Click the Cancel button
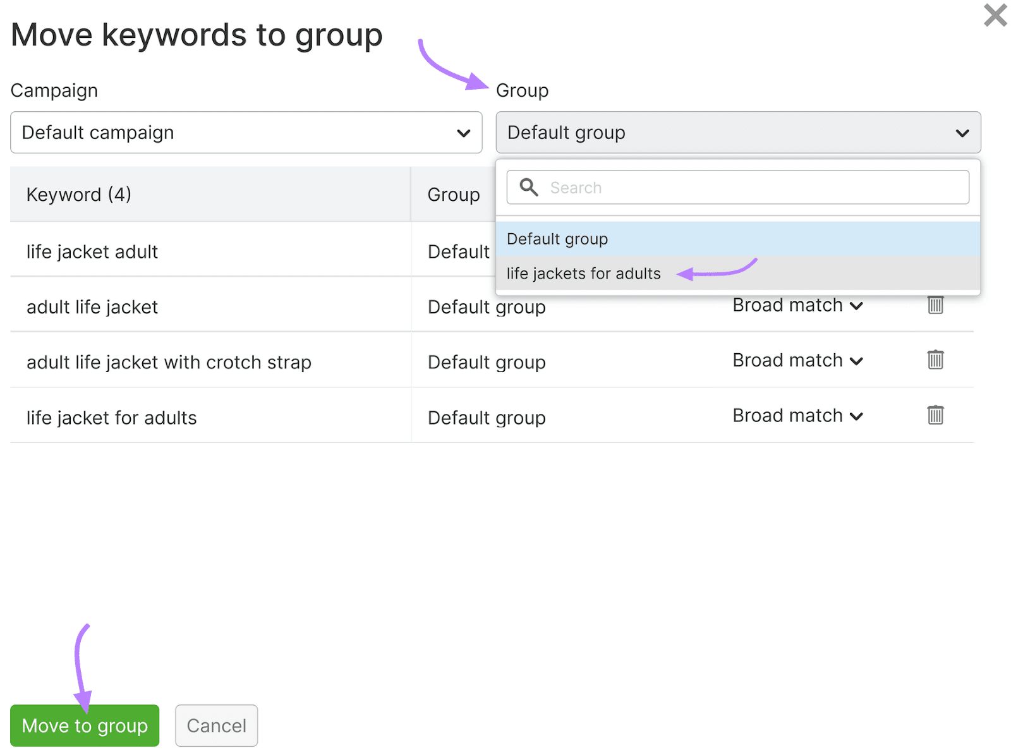The image size is (1011, 755). point(216,725)
